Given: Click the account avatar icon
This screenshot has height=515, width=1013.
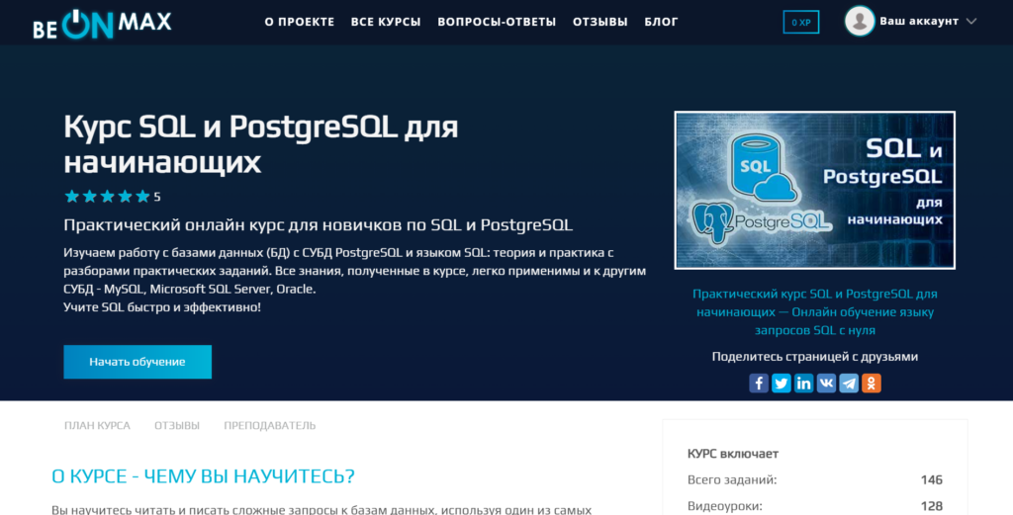Looking at the screenshot, I should [x=860, y=22].
